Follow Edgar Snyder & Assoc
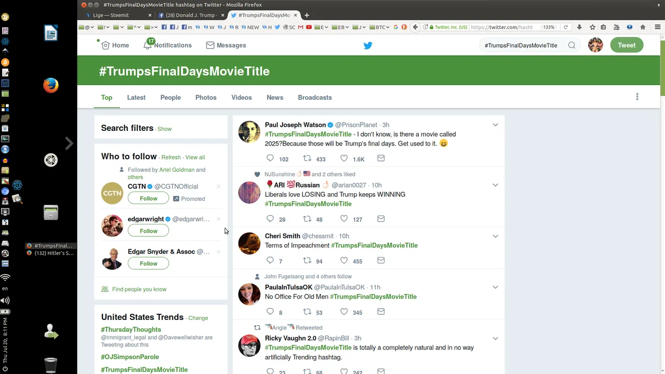The height and width of the screenshot is (374, 665). pyautogui.click(x=148, y=263)
